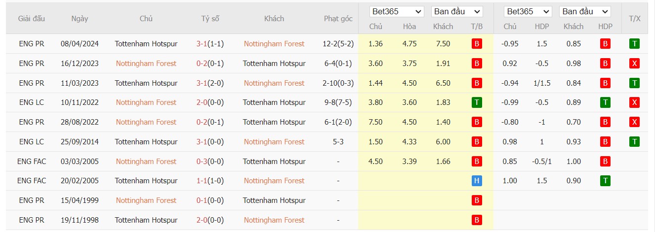Click the green T HDP badge for 20/02/2005
The height and width of the screenshot is (232, 655).
(605, 181)
